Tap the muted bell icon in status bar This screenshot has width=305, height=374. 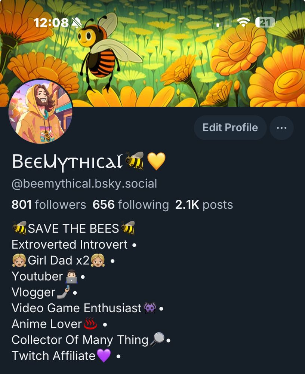point(77,23)
